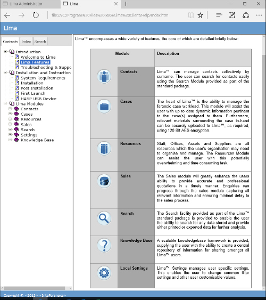This screenshot has height=300, width=266.
Task: Click the Share icon in toolbar
Action: 246,15
